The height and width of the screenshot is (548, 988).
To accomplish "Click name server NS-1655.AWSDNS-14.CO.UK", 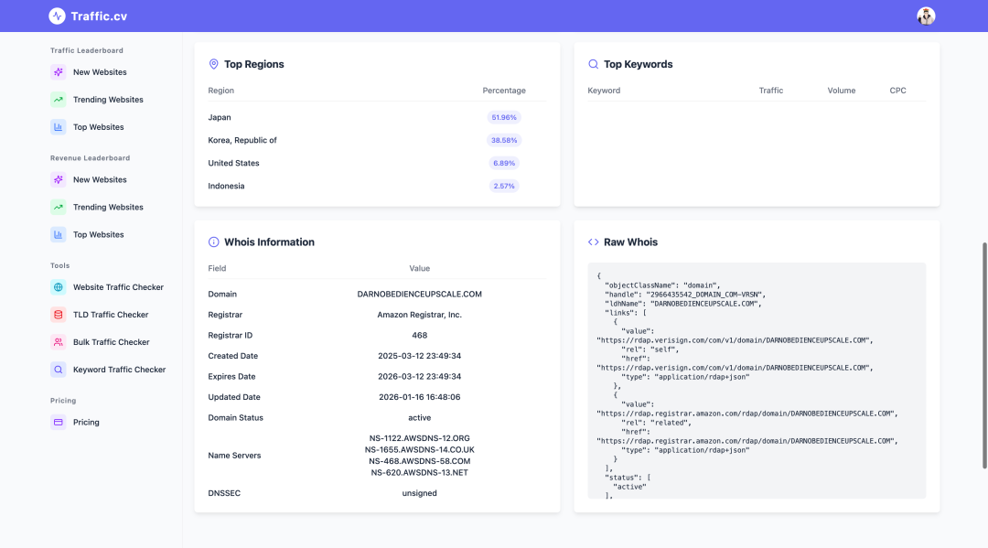I will 419,450.
